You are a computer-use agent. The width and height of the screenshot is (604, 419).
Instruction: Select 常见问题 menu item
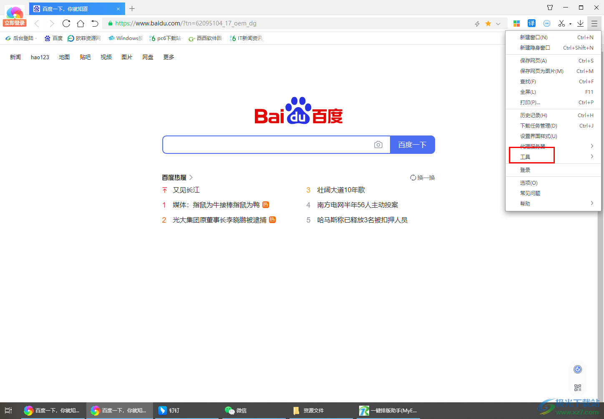click(554, 193)
